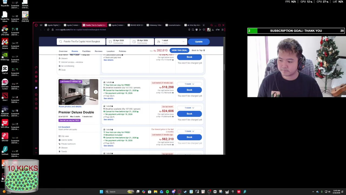
Task: Click the Windows Start button
Action: pyautogui.click(x=101, y=192)
